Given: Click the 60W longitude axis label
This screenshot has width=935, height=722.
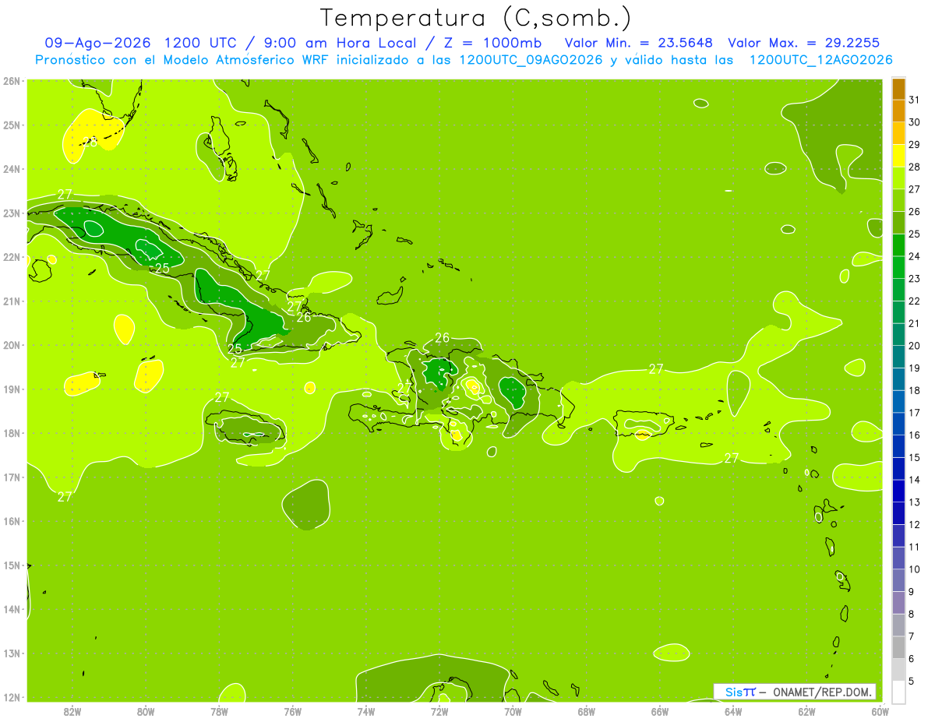Looking at the screenshot, I should [880, 711].
